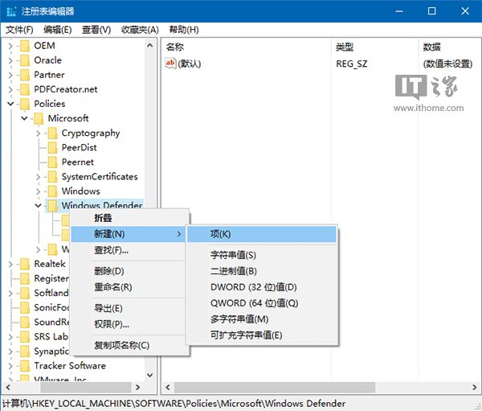Click the (默认) string value icon
The image size is (482, 411).
coord(170,64)
